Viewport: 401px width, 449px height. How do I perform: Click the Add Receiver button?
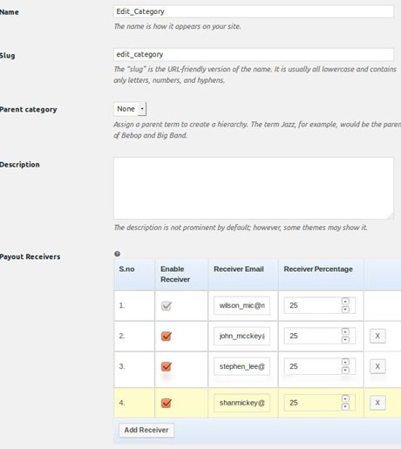pos(146,430)
